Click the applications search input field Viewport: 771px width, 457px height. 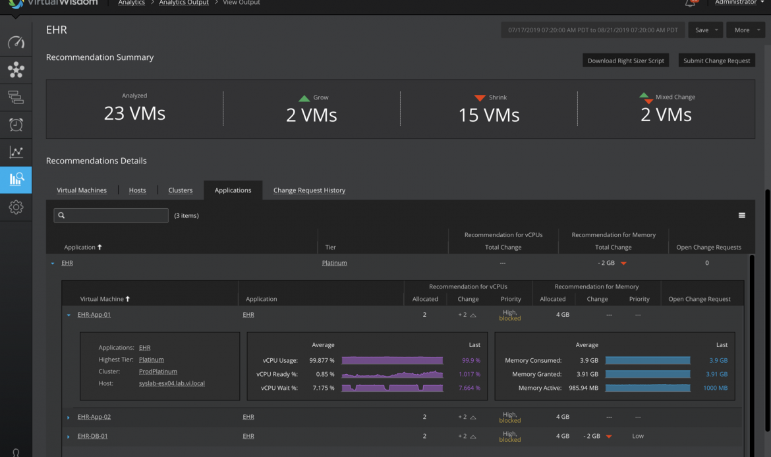click(116, 215)
